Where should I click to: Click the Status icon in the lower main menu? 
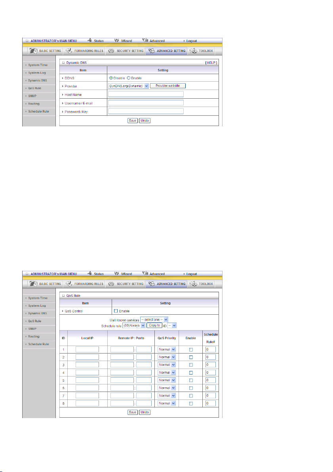[90, 273]
